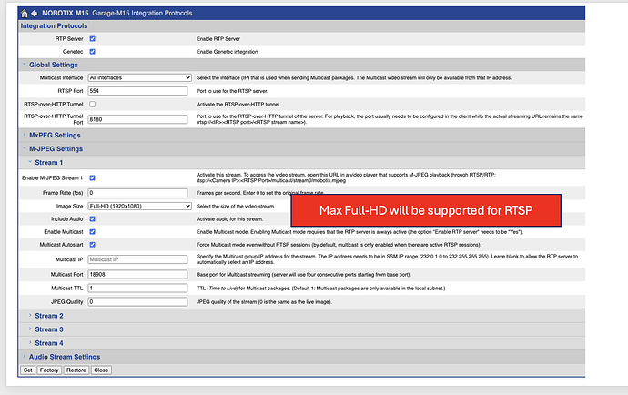Toggle the Genetec integration checkbox

pyautogui.click(x=93, y=52)
